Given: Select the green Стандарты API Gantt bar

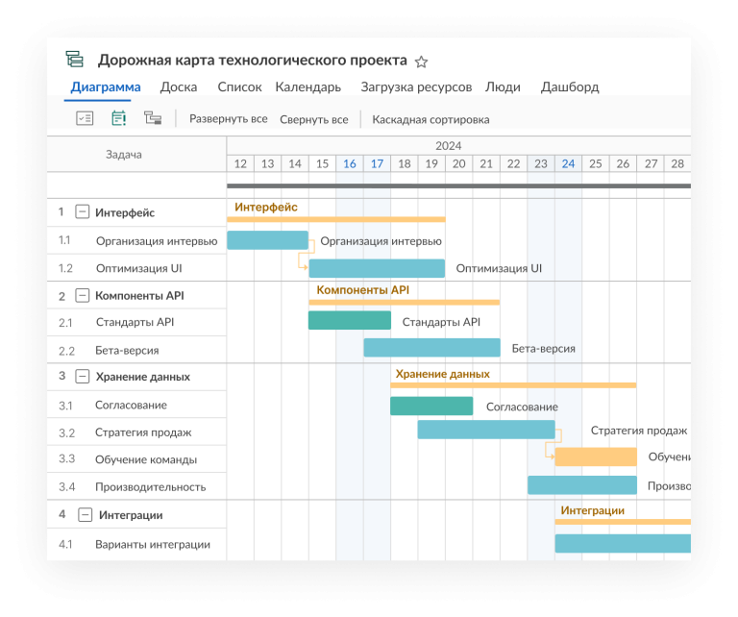Looking at the screenshot, I should [x=349, y=320].
